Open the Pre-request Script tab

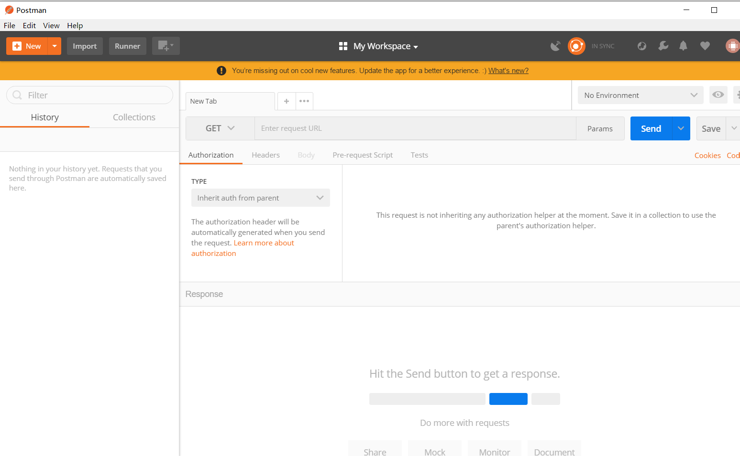pyautogui.click(x=363, y=155)
